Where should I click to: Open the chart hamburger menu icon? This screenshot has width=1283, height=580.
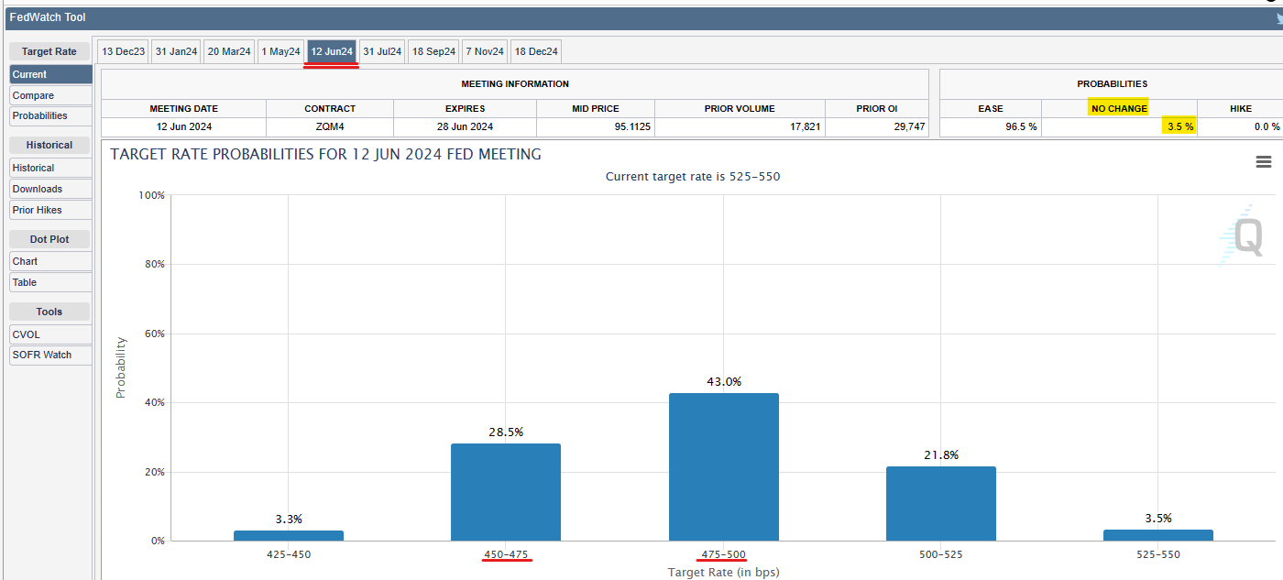1263,162
